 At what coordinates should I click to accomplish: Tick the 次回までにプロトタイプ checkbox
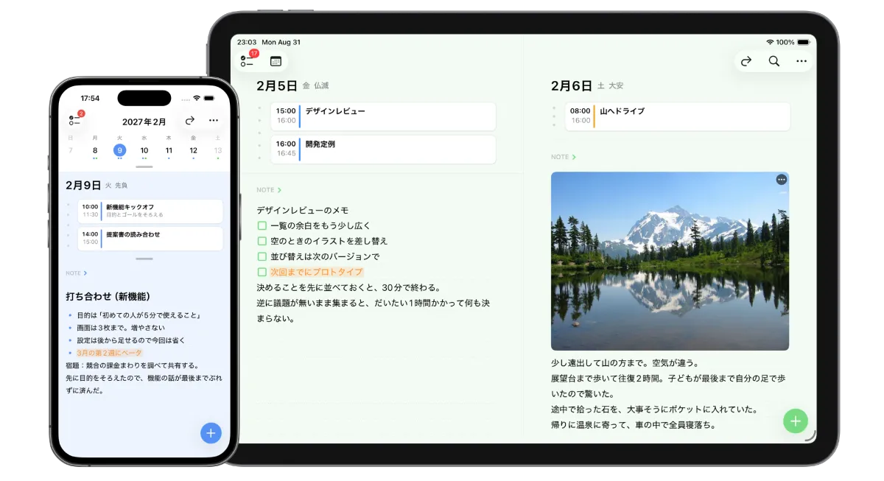(x=262, y=272)
